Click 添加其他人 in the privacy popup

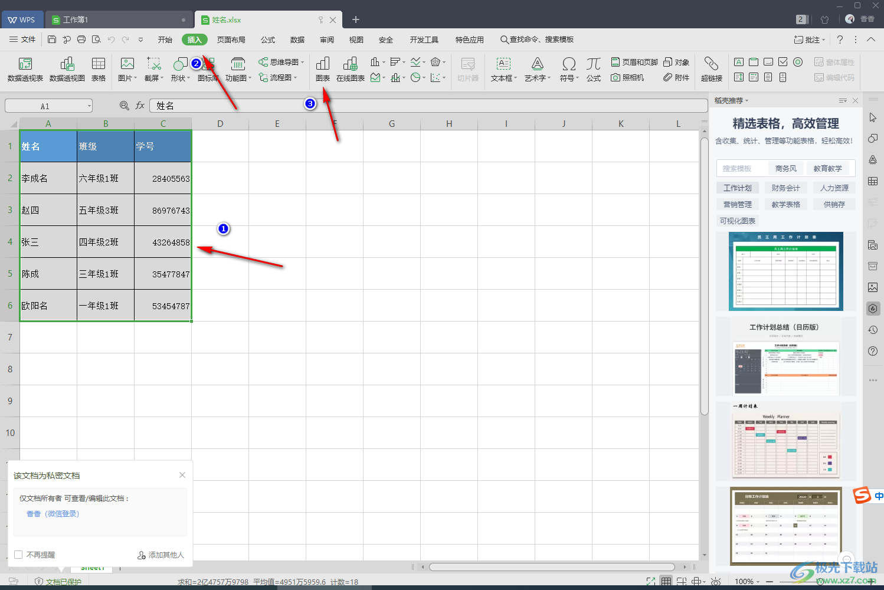[161, 555]
